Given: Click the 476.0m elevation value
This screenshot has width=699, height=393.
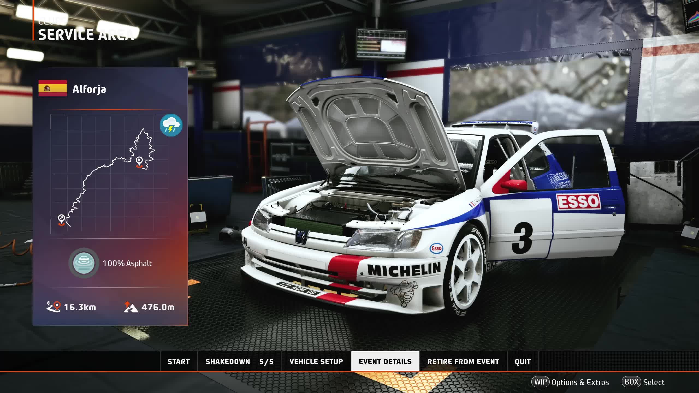Looking at the screenshot, I should (158, 307).
